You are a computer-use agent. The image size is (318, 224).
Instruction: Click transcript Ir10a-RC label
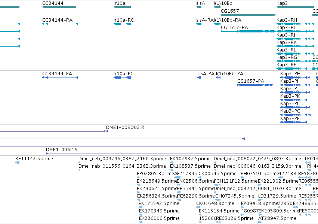124,20
